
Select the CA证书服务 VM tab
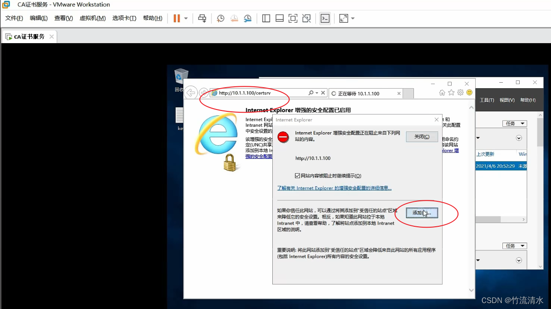(x=29, y=37)
